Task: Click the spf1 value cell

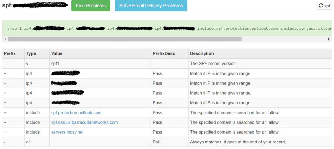Action: point(55,63)
